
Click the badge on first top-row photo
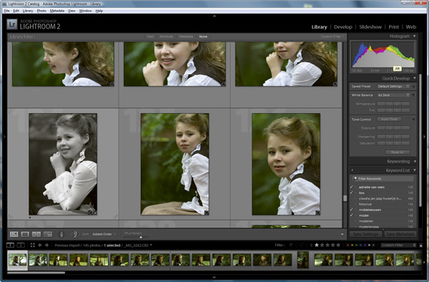[x=112, y=84]
